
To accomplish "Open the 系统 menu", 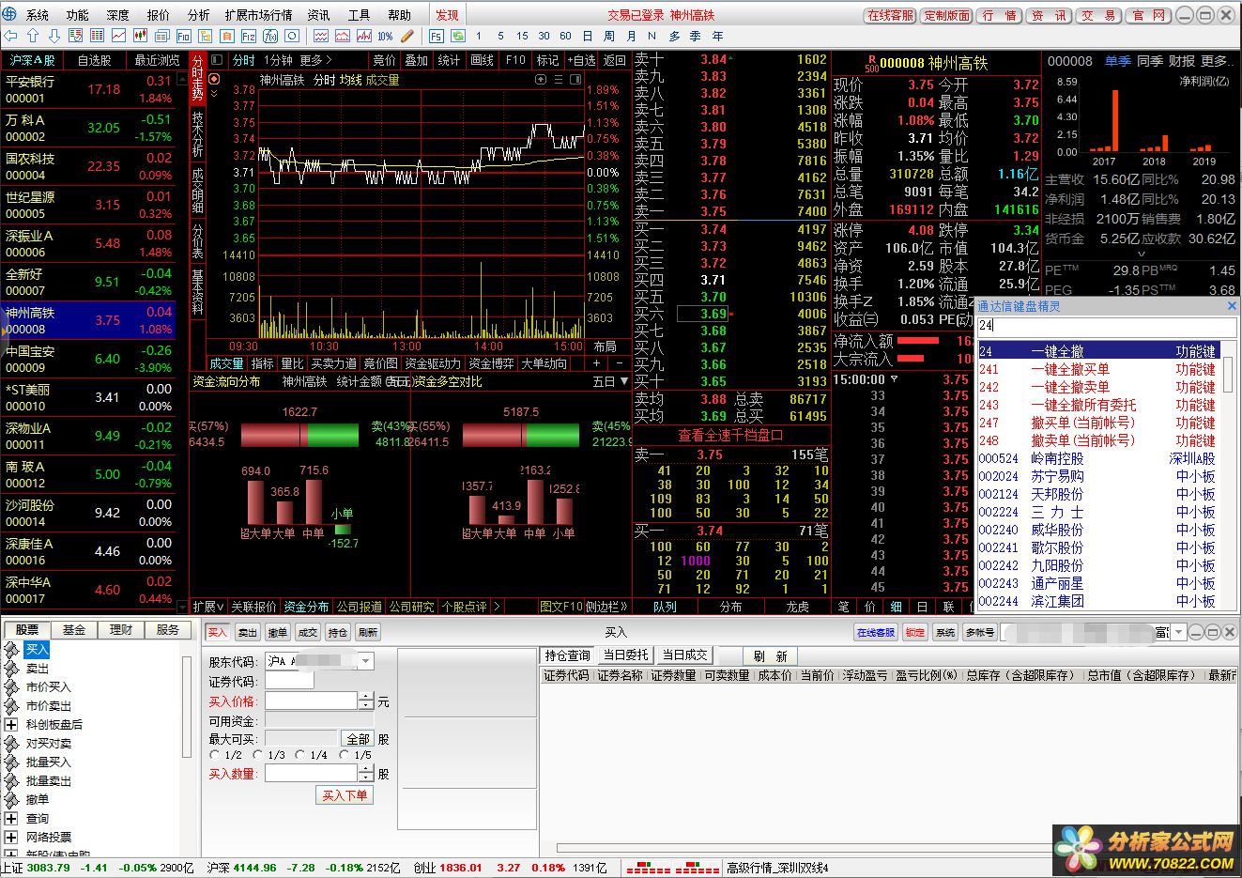I will coord(38,15).
